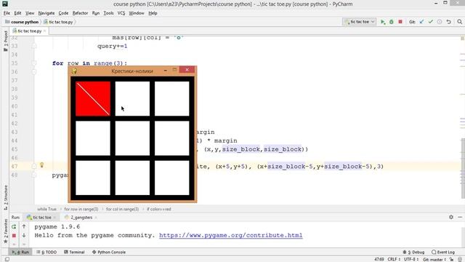Toggle the Run tool window button

click(x=20, y=253)
